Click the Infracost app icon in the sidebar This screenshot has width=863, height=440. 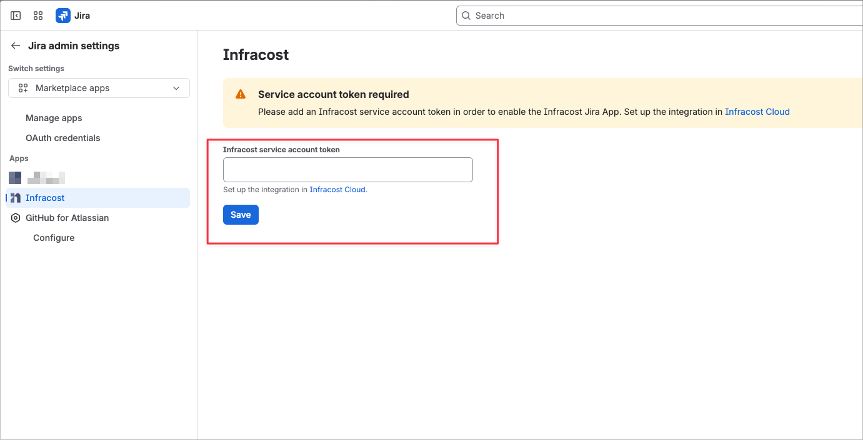[16, 198]
